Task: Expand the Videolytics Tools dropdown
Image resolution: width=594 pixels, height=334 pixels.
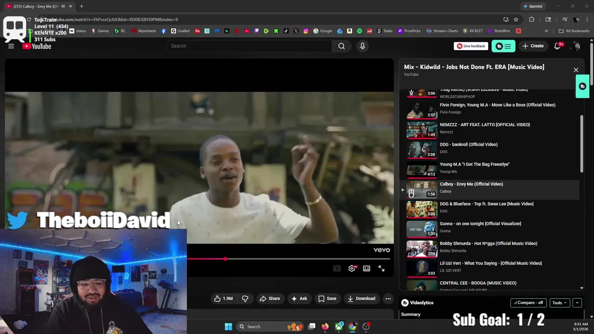Action: 560,302
